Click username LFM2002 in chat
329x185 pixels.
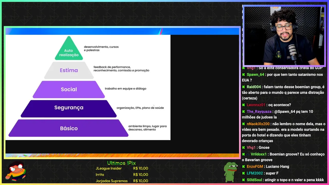click(255, 173)
